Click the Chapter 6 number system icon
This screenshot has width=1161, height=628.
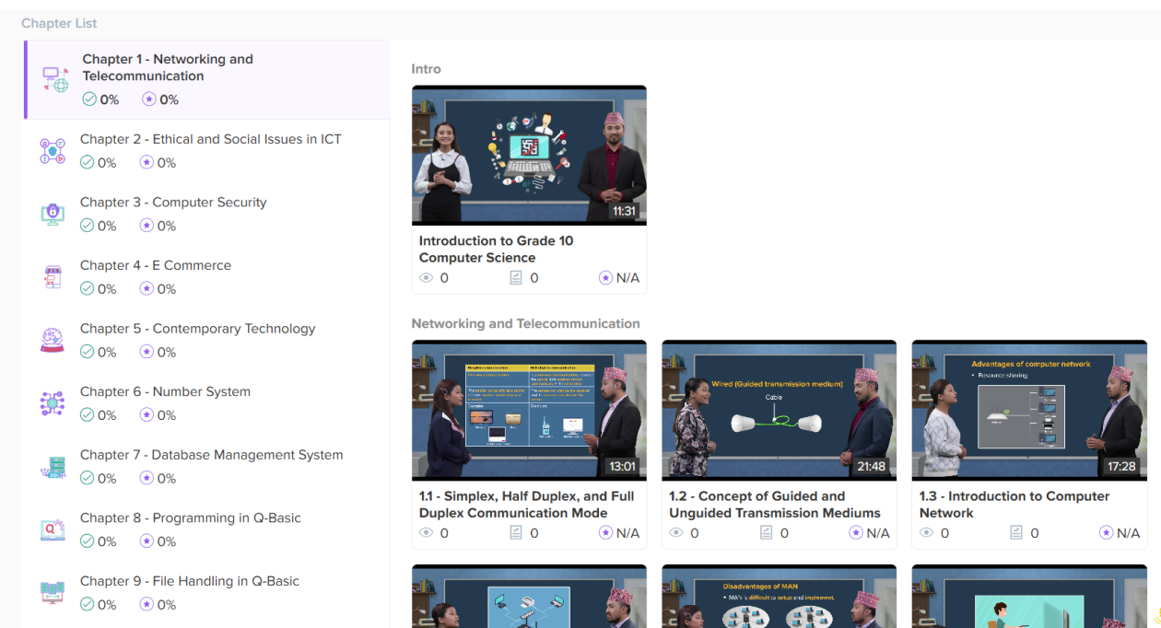pyautogui.click(x=53, y=403)
